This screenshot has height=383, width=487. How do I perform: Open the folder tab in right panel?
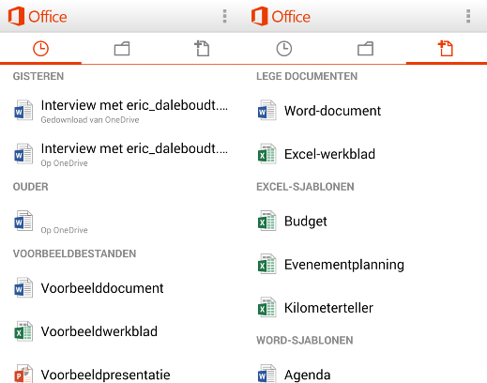(365, 49)
